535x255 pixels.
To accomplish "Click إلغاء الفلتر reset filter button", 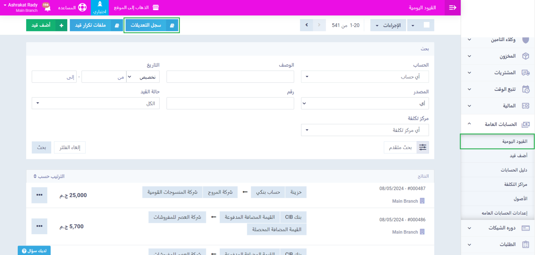I will coord(70,148).
